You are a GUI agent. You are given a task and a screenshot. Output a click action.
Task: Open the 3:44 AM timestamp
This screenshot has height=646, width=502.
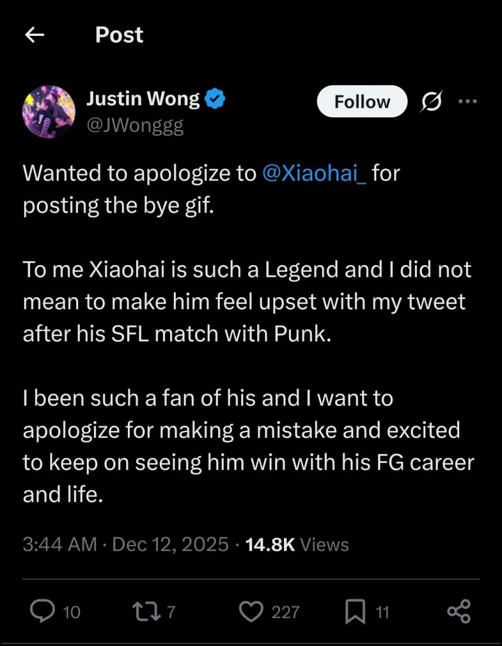tap(60, 544)
